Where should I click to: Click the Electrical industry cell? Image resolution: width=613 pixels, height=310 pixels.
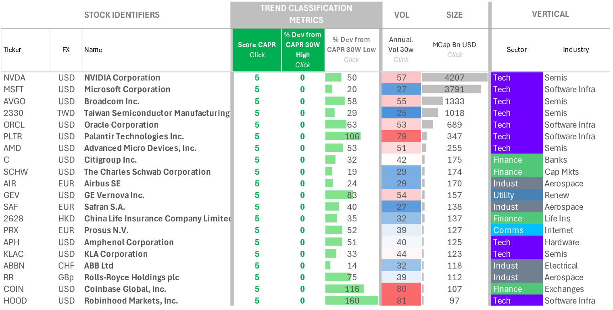coord(561,266)
